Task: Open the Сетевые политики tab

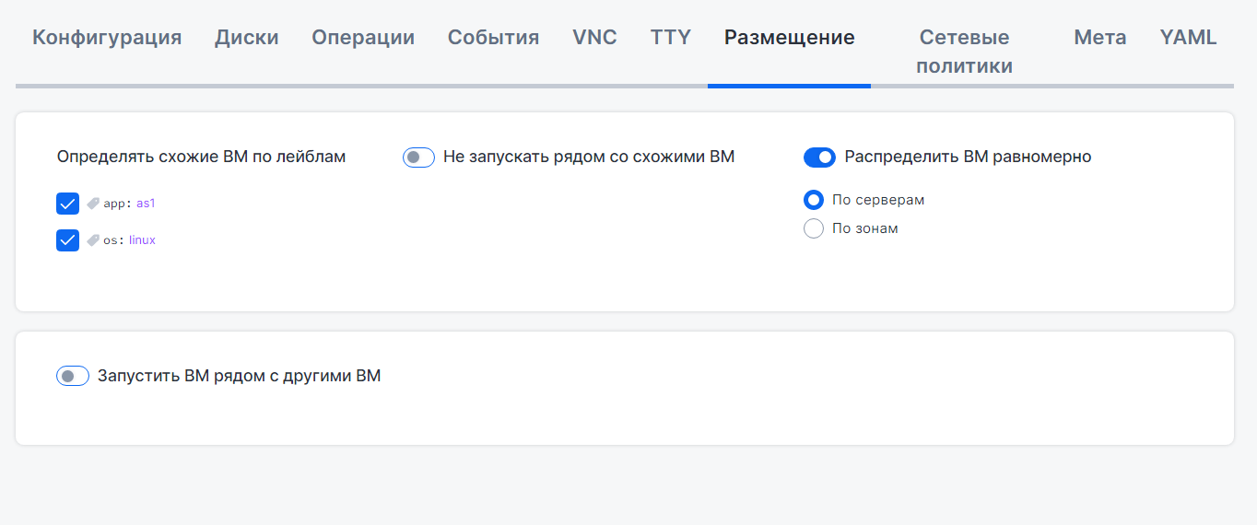Action: tap(964, 52)
